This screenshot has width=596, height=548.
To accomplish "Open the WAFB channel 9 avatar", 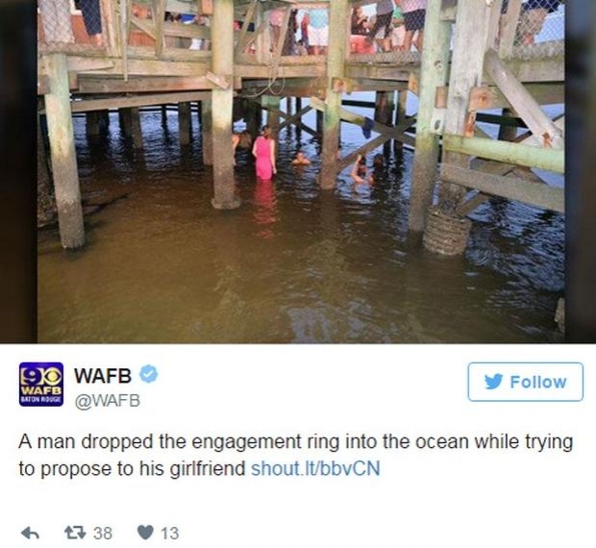I will pos(41,385).
